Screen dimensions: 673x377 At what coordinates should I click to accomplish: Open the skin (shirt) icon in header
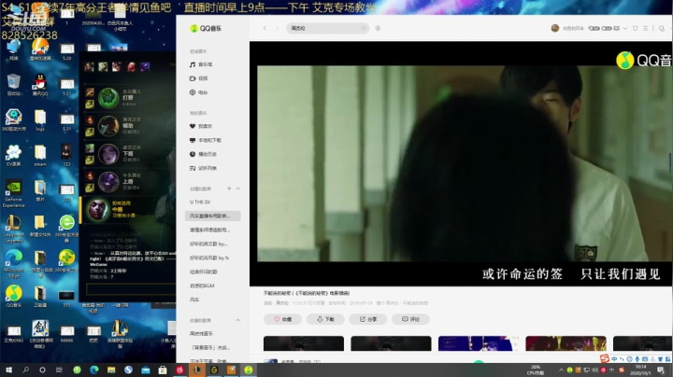636,28
